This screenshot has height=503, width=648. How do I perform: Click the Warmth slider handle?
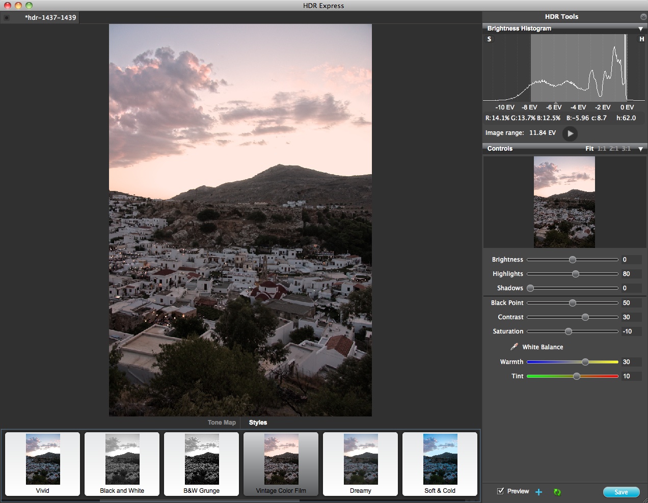click(585, 362)
